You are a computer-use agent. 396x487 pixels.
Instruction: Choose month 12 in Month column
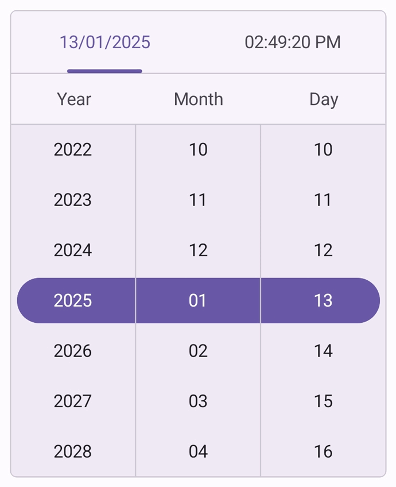[x=198, y=250]
